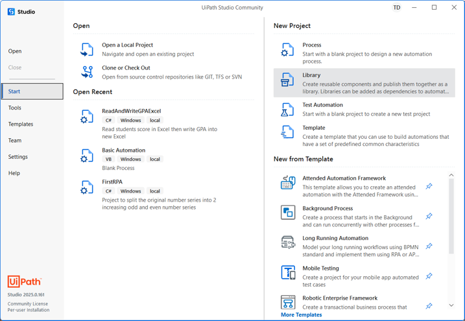Pin the Long Running Automation template
Screen dimensions: 465x321
click(x=429, y=246)
